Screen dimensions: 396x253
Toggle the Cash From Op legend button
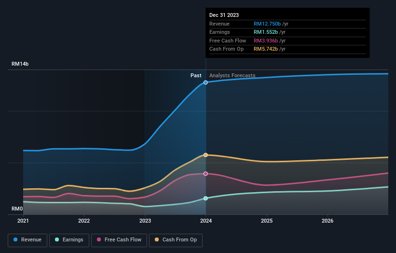point(176,240)
